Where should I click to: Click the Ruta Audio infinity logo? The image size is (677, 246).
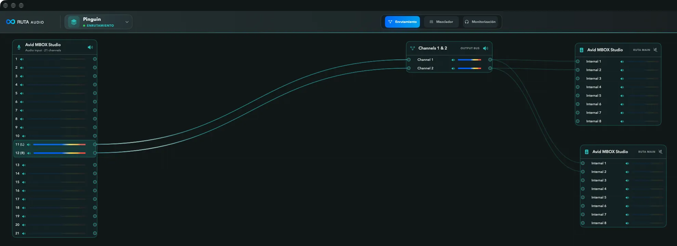[11, 22]
